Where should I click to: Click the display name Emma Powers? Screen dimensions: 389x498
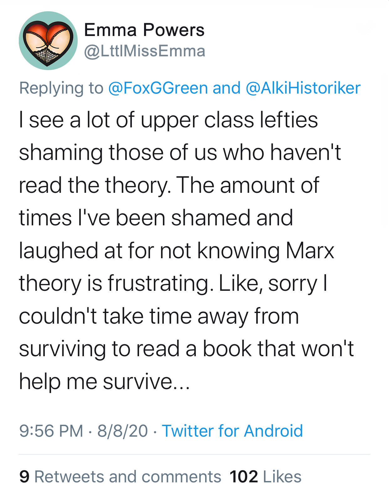pos(144,30)
